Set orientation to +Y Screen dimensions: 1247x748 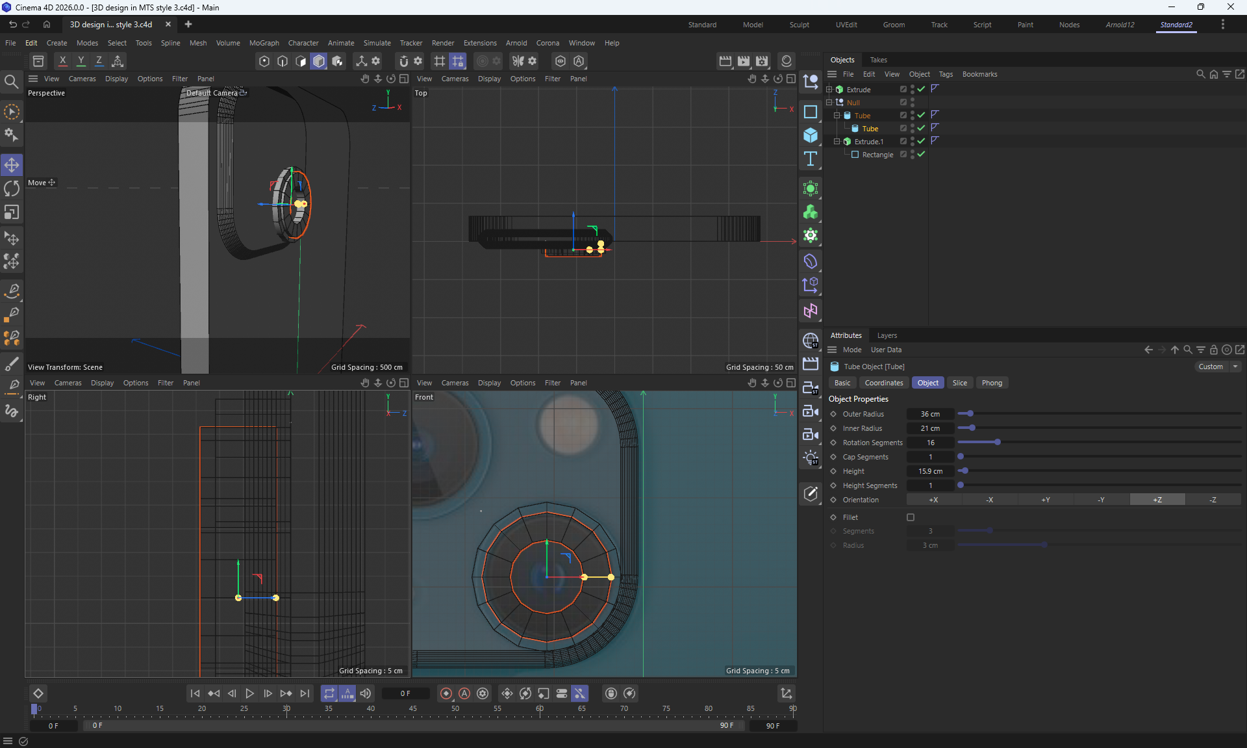1046,500
